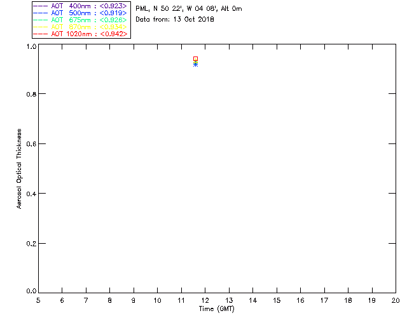Click the x-axis tick label 12

coord(205,300)
